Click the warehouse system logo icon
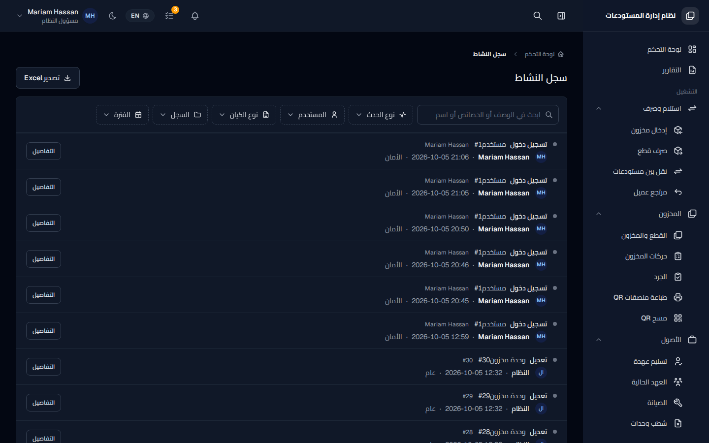The height and width of the screenshot is (443, 709). point(690,16)
